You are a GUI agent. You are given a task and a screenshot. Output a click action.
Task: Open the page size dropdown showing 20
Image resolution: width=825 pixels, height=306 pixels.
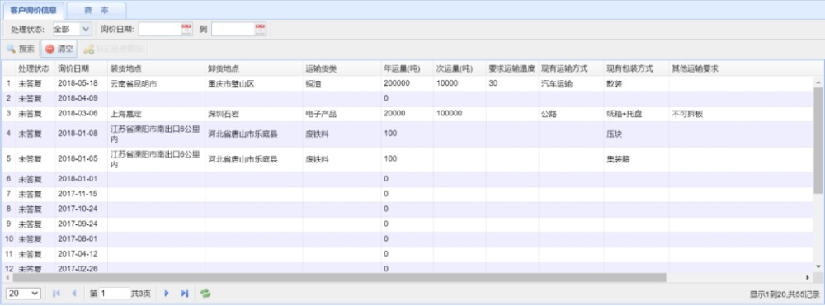pyautogui.click(x=24, y=294)
